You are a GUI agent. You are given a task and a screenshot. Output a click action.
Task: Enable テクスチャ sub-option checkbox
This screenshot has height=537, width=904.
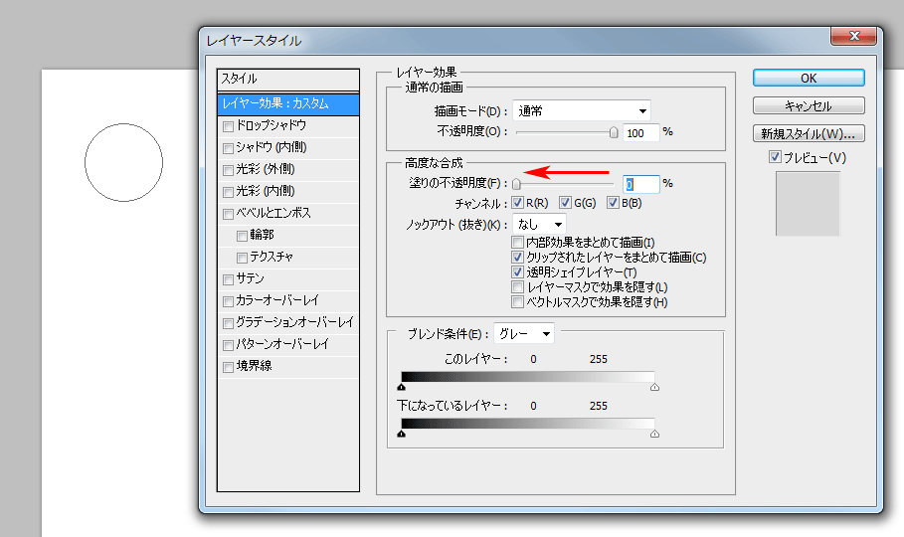(242, 258)
